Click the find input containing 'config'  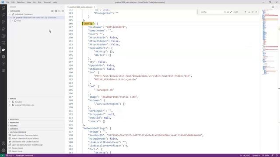click(211, 12)
